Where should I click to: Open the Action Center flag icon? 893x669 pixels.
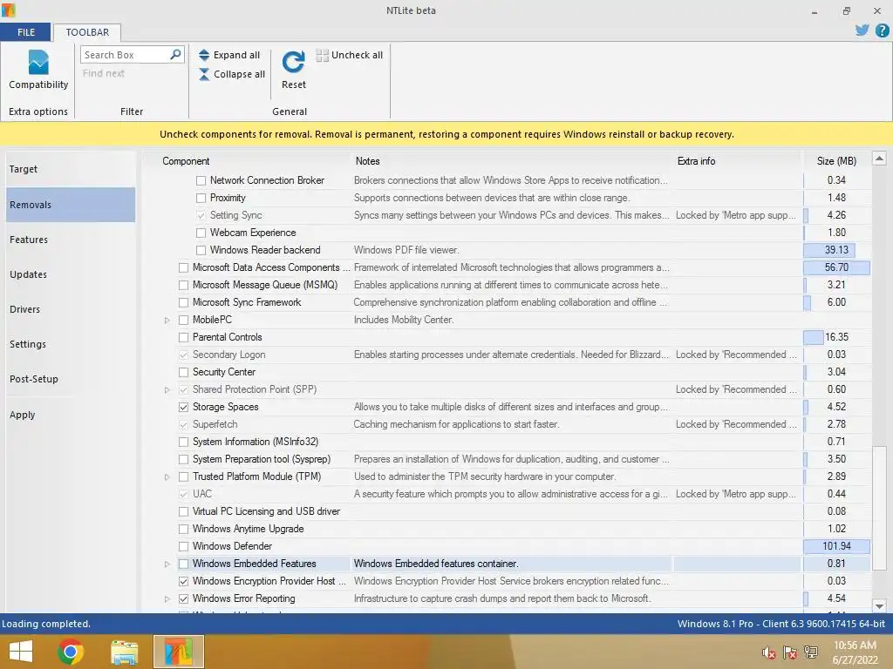coord(790,652)
